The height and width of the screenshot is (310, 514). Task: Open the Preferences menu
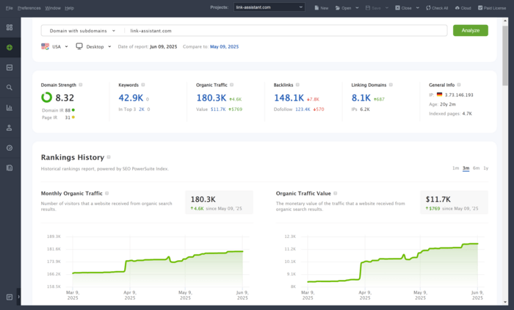(x=29, y=8)
